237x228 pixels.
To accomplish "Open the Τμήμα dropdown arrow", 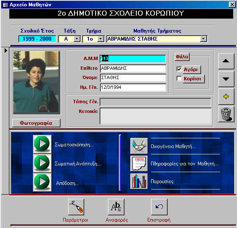I will [101, 39].
